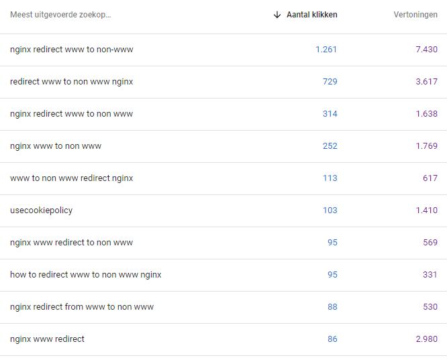
Task: Click the 7.430 impressions value
Action: tap(426, 50)
